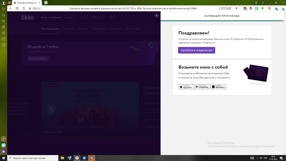Open the Google Play download badge
This screenshot has height=161, width=286.
[202, 87]
